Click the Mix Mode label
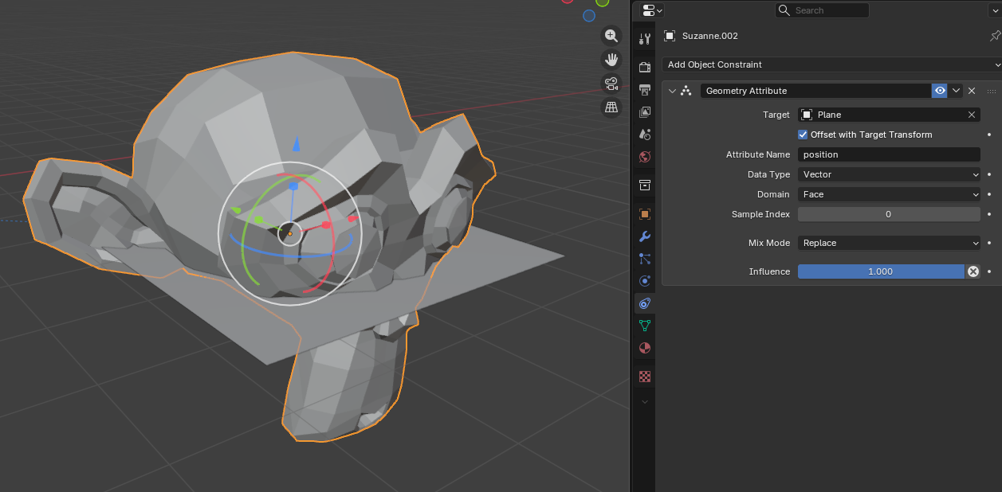Screen dimensions: 1002x492 pyautogui.click(x=769, y=243)
